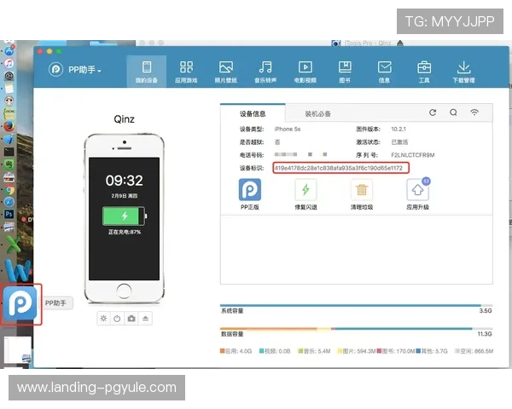Open Microsoft Excel from the Dock

[14, 245]
